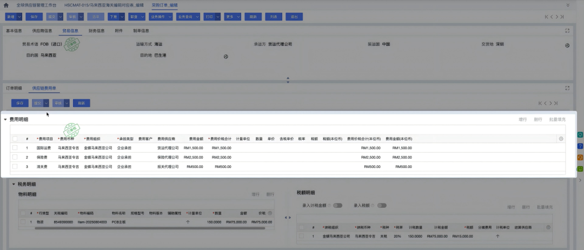Click 增行 in the 费用明细 section

tap(522, 119)
